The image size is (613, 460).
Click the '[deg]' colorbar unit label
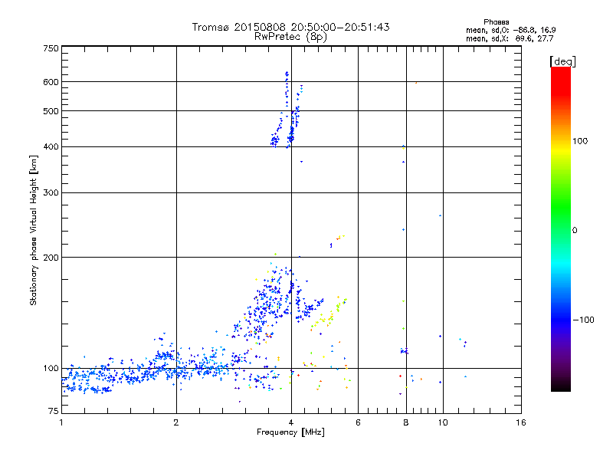coord(562,61)
